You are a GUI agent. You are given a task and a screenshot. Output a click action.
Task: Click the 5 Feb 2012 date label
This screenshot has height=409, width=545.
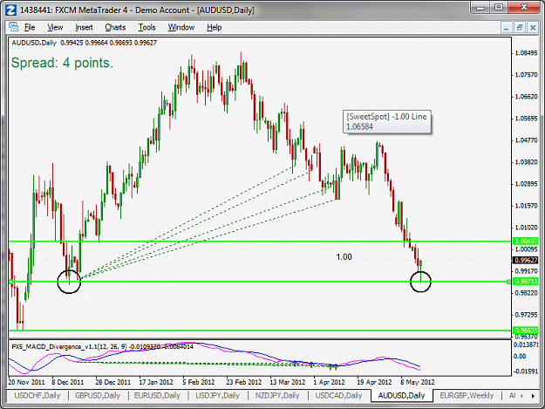(199, 382)
